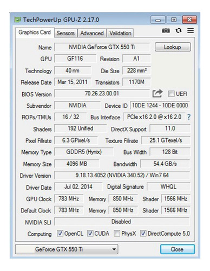This screenshot has height=271, width=210.
Task: Click the Lookup button
Action: pyautogui.click(x=173, y=47)
